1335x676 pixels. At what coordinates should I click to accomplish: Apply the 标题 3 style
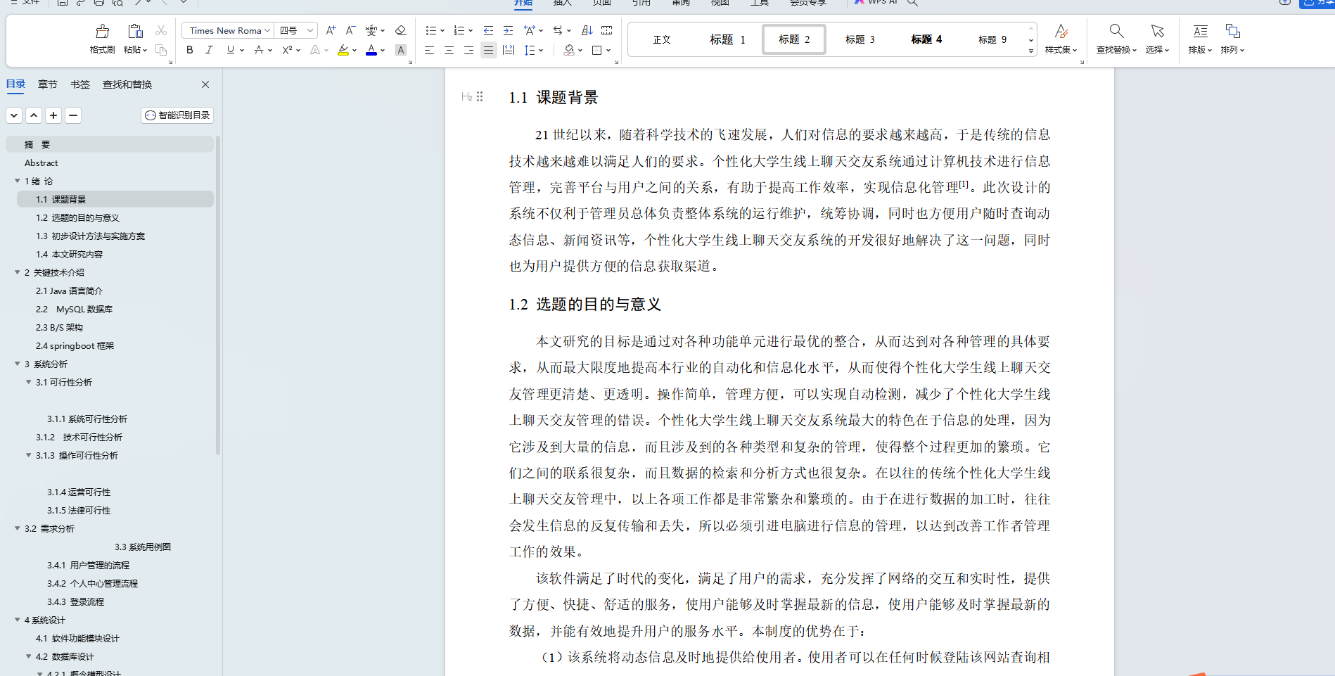pos(860,39)
